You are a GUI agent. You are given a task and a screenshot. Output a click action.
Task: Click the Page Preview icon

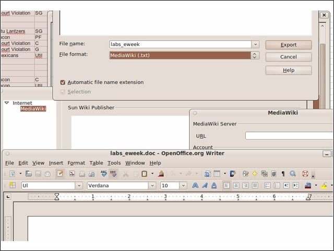pos(92,174)
